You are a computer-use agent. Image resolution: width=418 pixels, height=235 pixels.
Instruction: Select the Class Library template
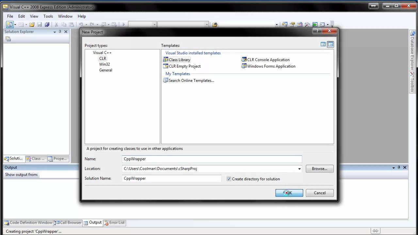(x=177, y=60)
